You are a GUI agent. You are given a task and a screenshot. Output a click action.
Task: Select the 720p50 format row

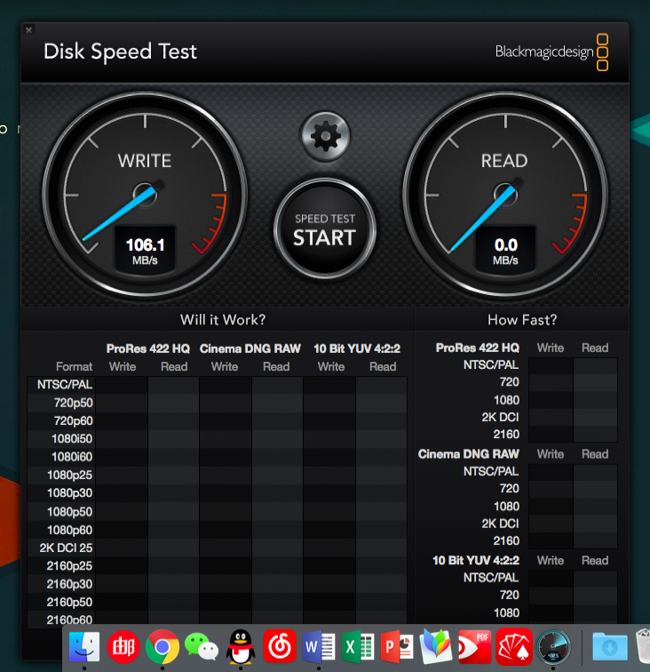[217, 403]
